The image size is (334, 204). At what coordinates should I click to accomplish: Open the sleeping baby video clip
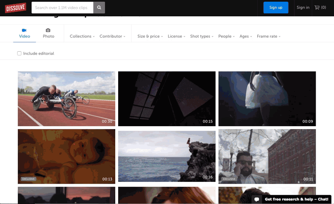(x=66, y=157)
